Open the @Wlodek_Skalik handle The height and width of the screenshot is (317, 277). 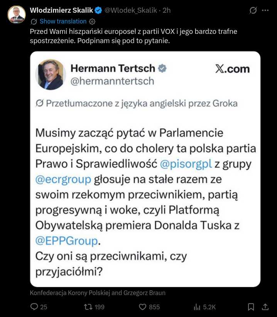point(131,10)
